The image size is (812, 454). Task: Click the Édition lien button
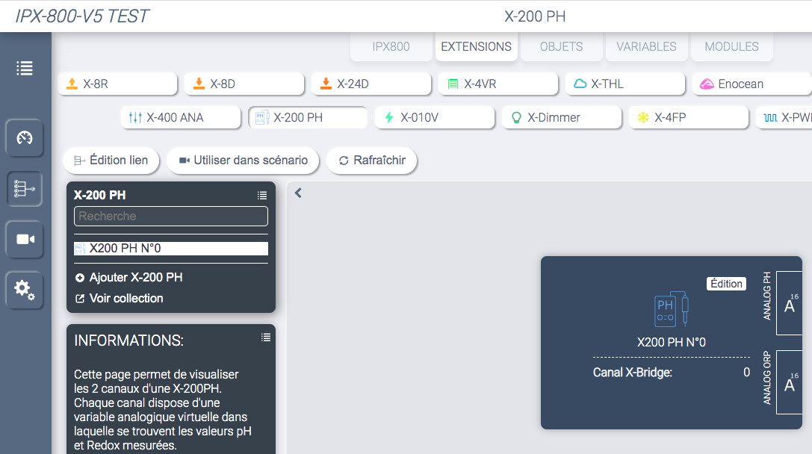click(111, 160)
